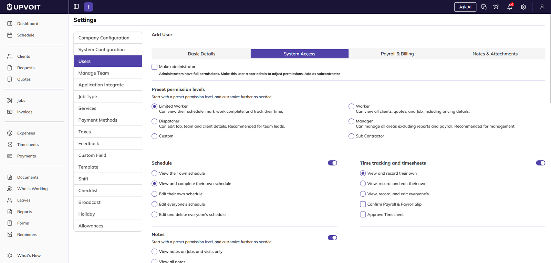Open the Holiday settings
Screen dimensions: 551x263
[x=108, y=214]
